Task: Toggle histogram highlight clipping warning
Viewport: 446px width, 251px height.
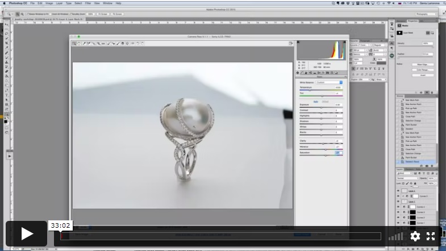Action: (344, 42)
